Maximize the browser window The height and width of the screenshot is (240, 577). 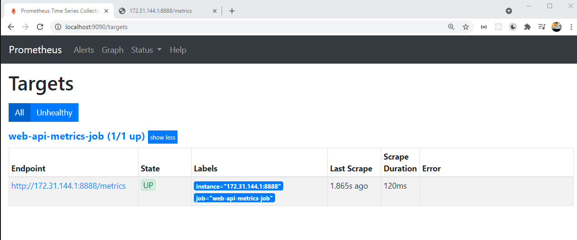click(x=550, y=6)
